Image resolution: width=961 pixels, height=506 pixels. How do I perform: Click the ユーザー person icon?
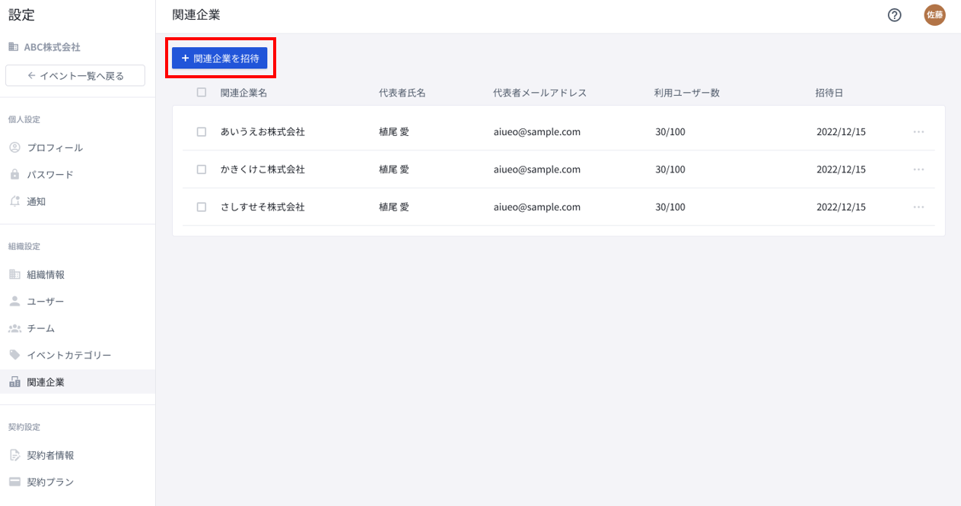pos(14,302)
